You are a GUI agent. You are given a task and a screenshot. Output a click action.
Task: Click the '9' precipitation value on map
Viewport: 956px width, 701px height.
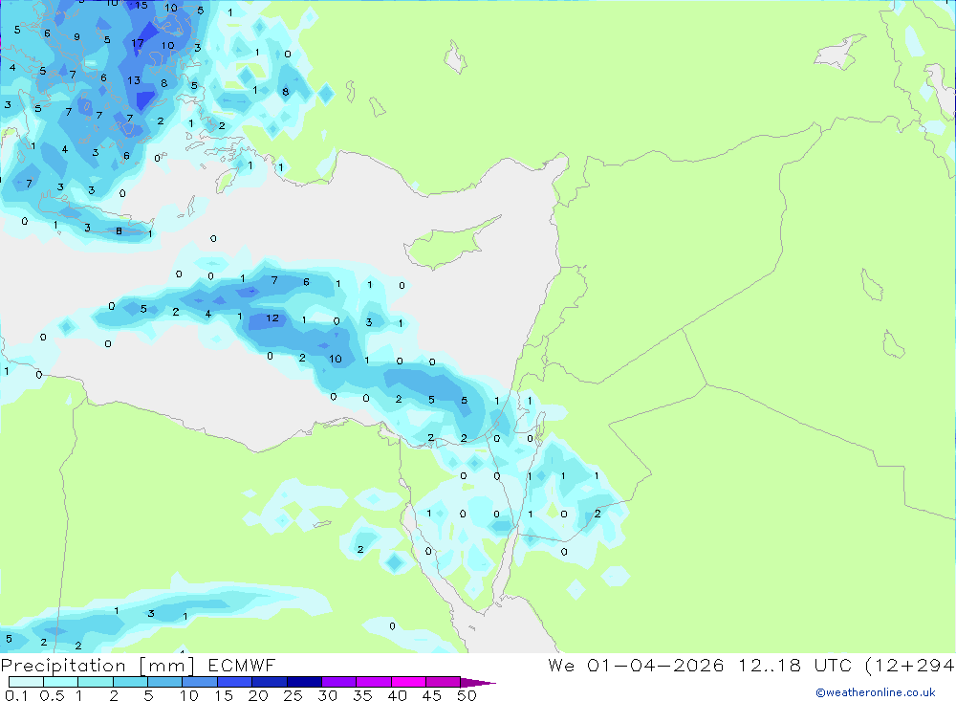[x=76, y=36]
